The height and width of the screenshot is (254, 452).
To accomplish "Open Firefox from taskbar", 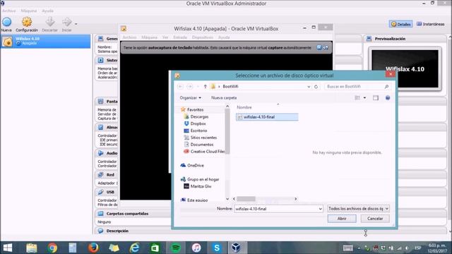I will (x=93, y=248).
